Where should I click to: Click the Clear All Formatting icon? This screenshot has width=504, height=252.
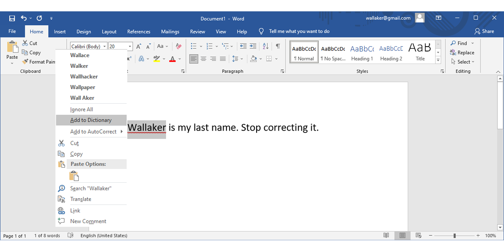[178, 46]
